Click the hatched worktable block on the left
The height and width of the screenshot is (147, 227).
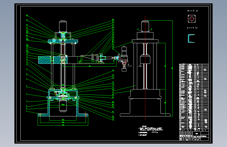pyautogui.click(x=46, y=60)
